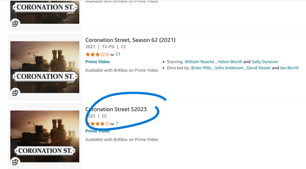Expand rating chevron beside S2023 stars
The image size is (306, 169).
click(x=112, y=124)
